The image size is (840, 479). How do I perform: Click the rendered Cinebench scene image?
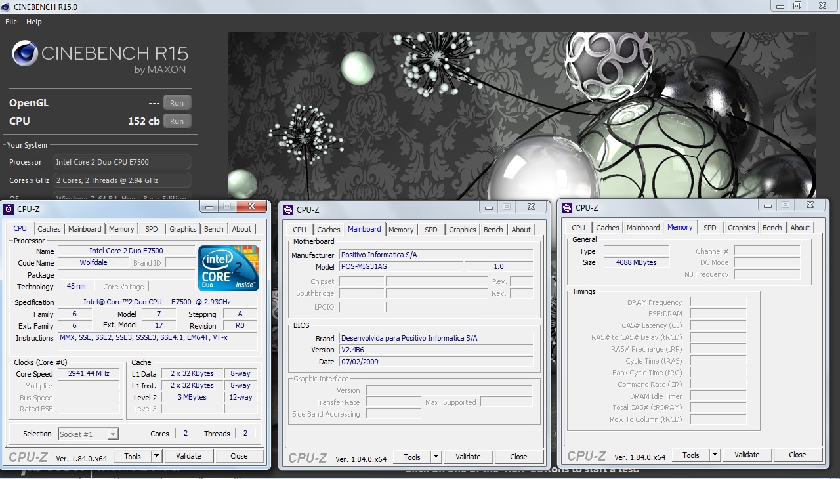[x=522, y=115]
